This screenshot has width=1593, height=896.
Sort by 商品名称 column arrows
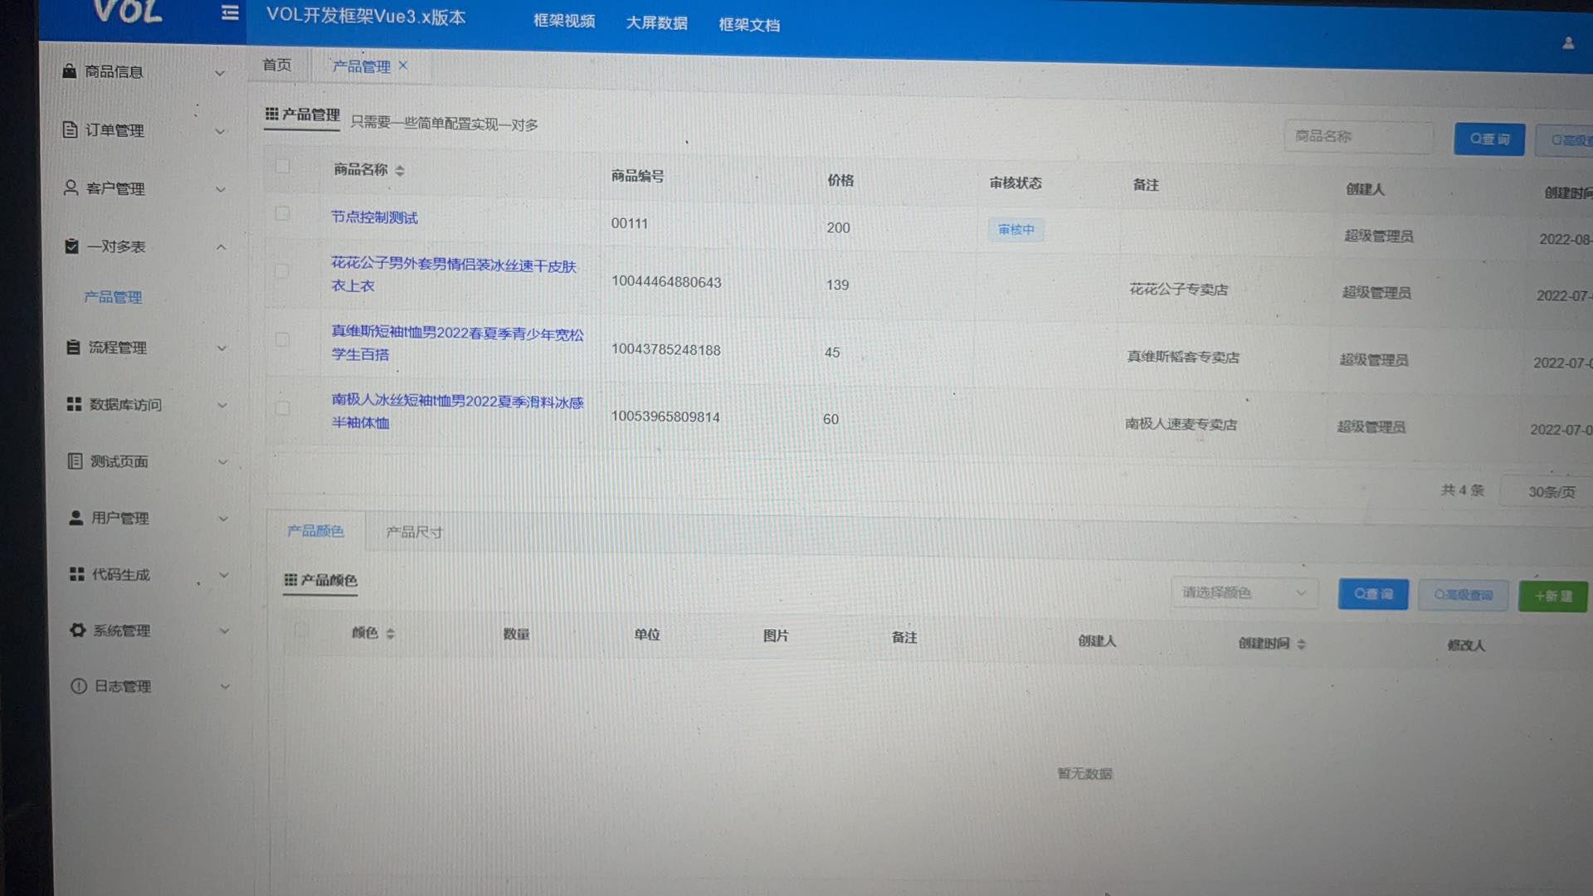coord(400,171)
